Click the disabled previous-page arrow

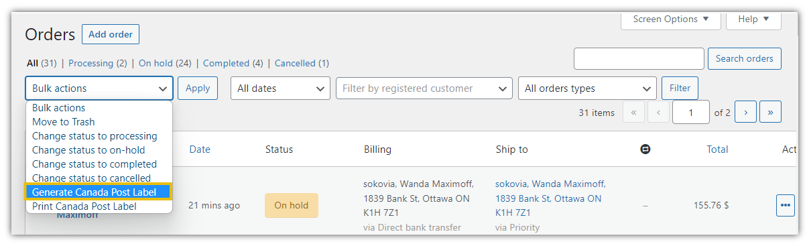[658, 113]
